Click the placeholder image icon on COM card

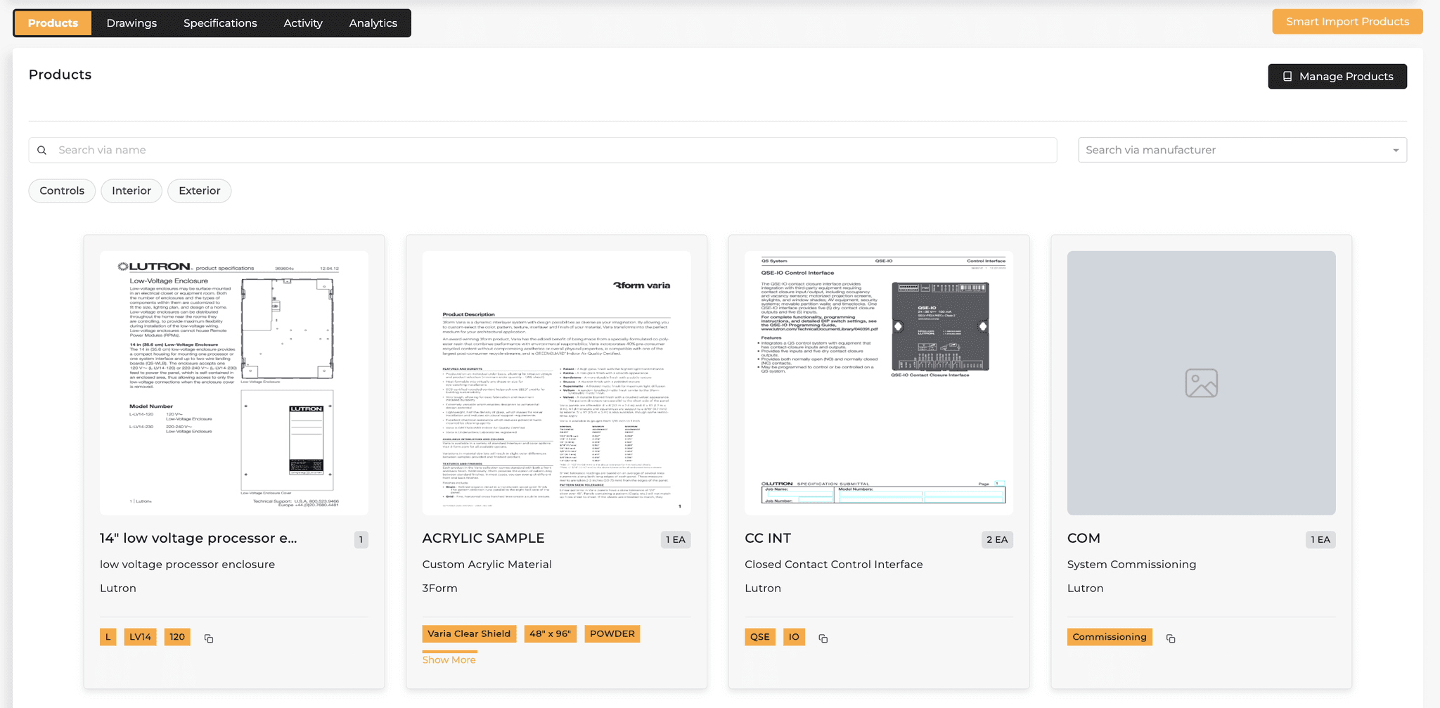[1201, 383]
